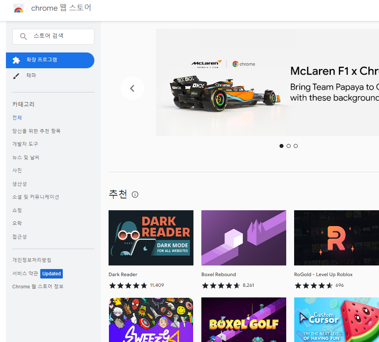Image resolution: width=379 pixels, height=342 pixels.
Task: Open Chrome 웹 스토어 정보 link
Action: click(x=38, y=286)
